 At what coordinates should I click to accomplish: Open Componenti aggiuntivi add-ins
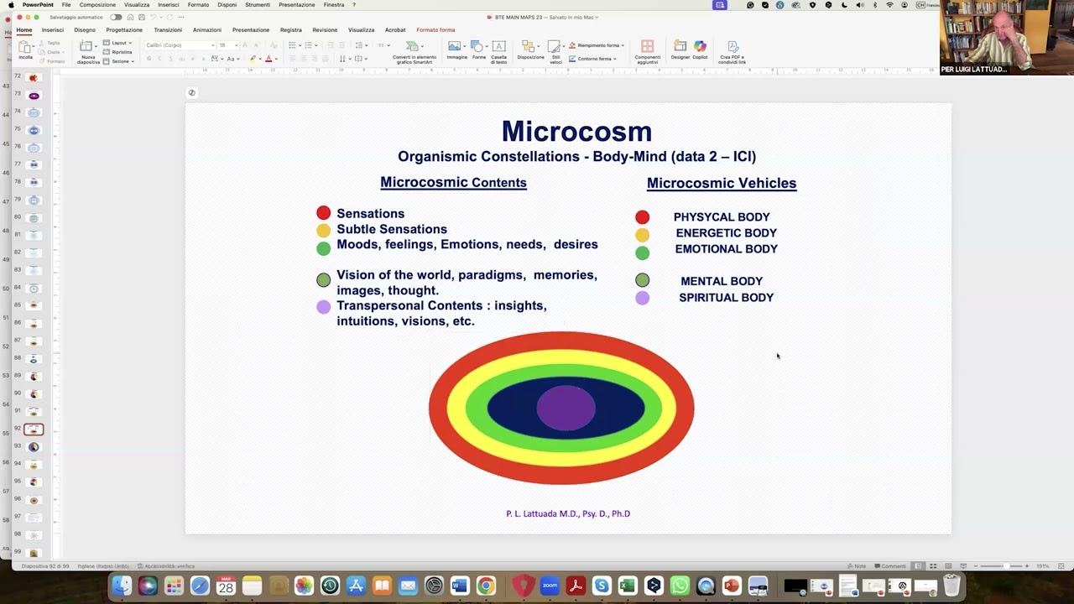647,52
